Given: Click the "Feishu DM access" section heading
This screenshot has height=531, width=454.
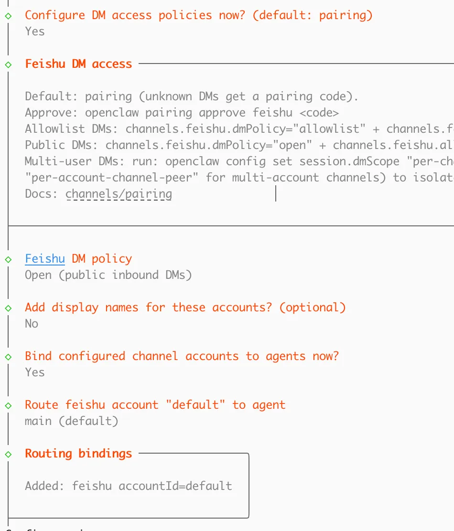Looking at the screenshot, I should [78, 64].
